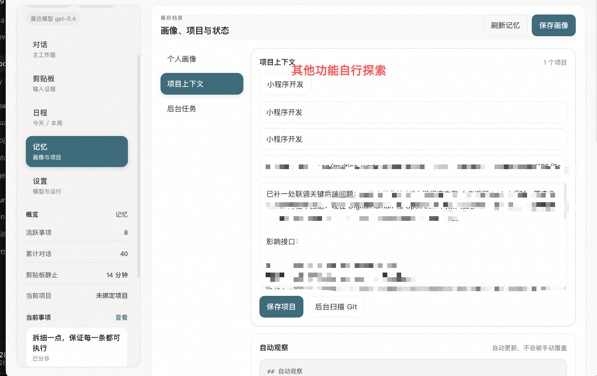This screenshot has width=597, height=376.
Task: Focus the first 小程序开发 text field
Action: [413, 112]
